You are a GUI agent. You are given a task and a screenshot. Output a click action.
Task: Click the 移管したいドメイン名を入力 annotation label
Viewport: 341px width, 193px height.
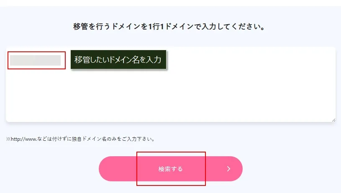(x=118, y=60)
